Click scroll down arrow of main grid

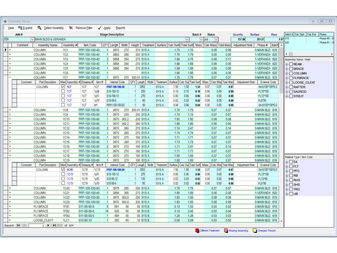tap(281, 221)
